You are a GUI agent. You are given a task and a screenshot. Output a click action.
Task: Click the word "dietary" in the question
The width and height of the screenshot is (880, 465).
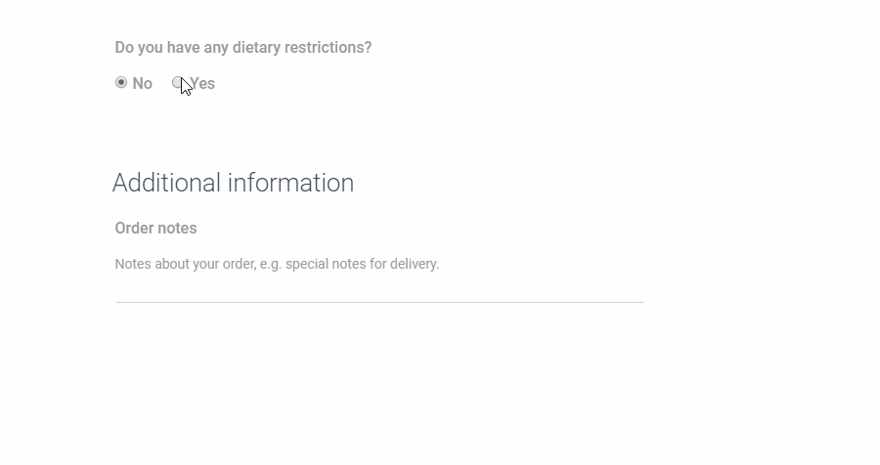coord(255,48)
